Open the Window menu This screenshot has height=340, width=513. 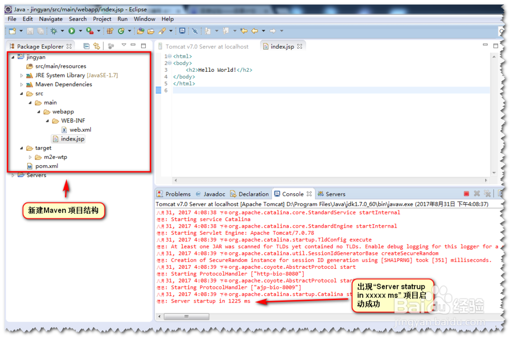144,19
